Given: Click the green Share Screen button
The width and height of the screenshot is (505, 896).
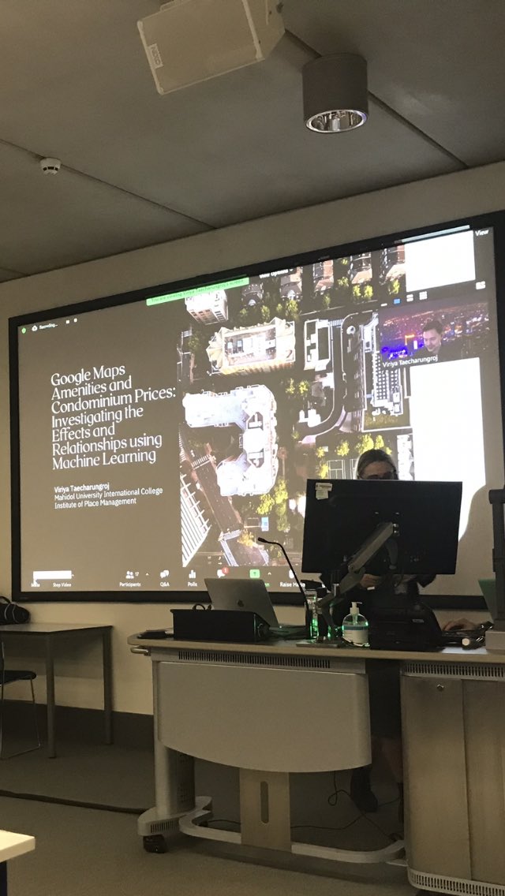Looking at the screenshot, I should 255,573.
